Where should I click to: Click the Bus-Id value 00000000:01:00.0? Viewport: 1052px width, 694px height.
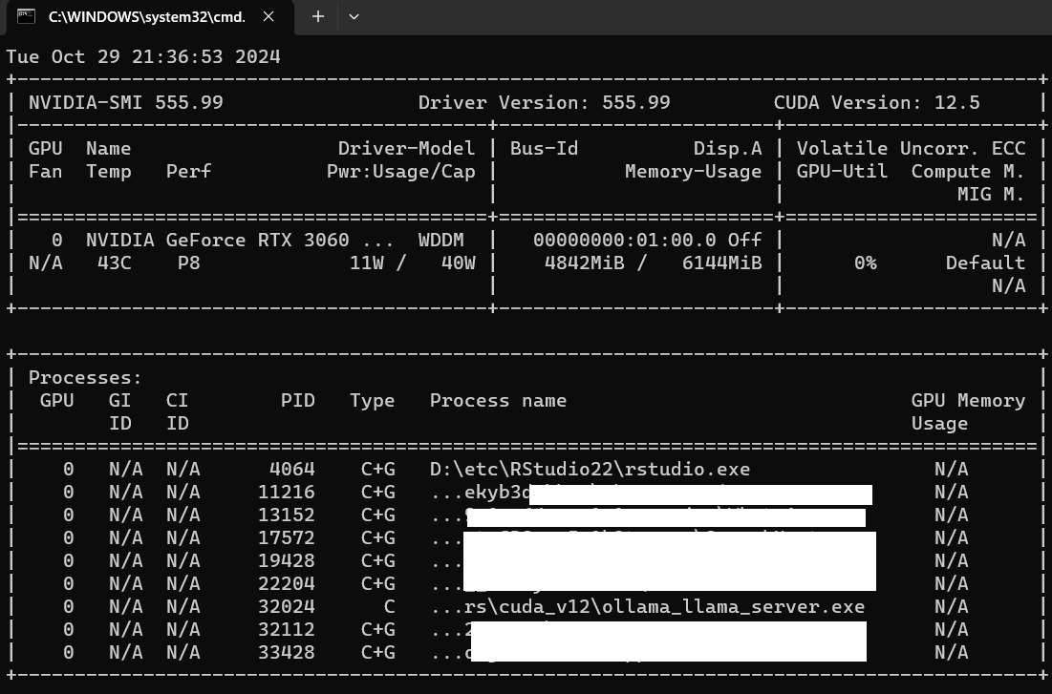pyautogui.click(x=625, y=240)
